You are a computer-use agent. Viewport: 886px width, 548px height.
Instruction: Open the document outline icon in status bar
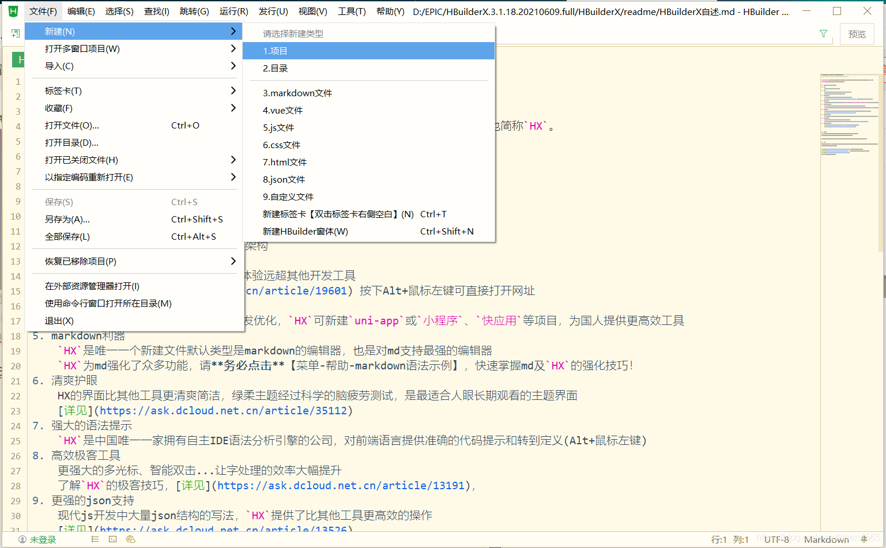95,539
